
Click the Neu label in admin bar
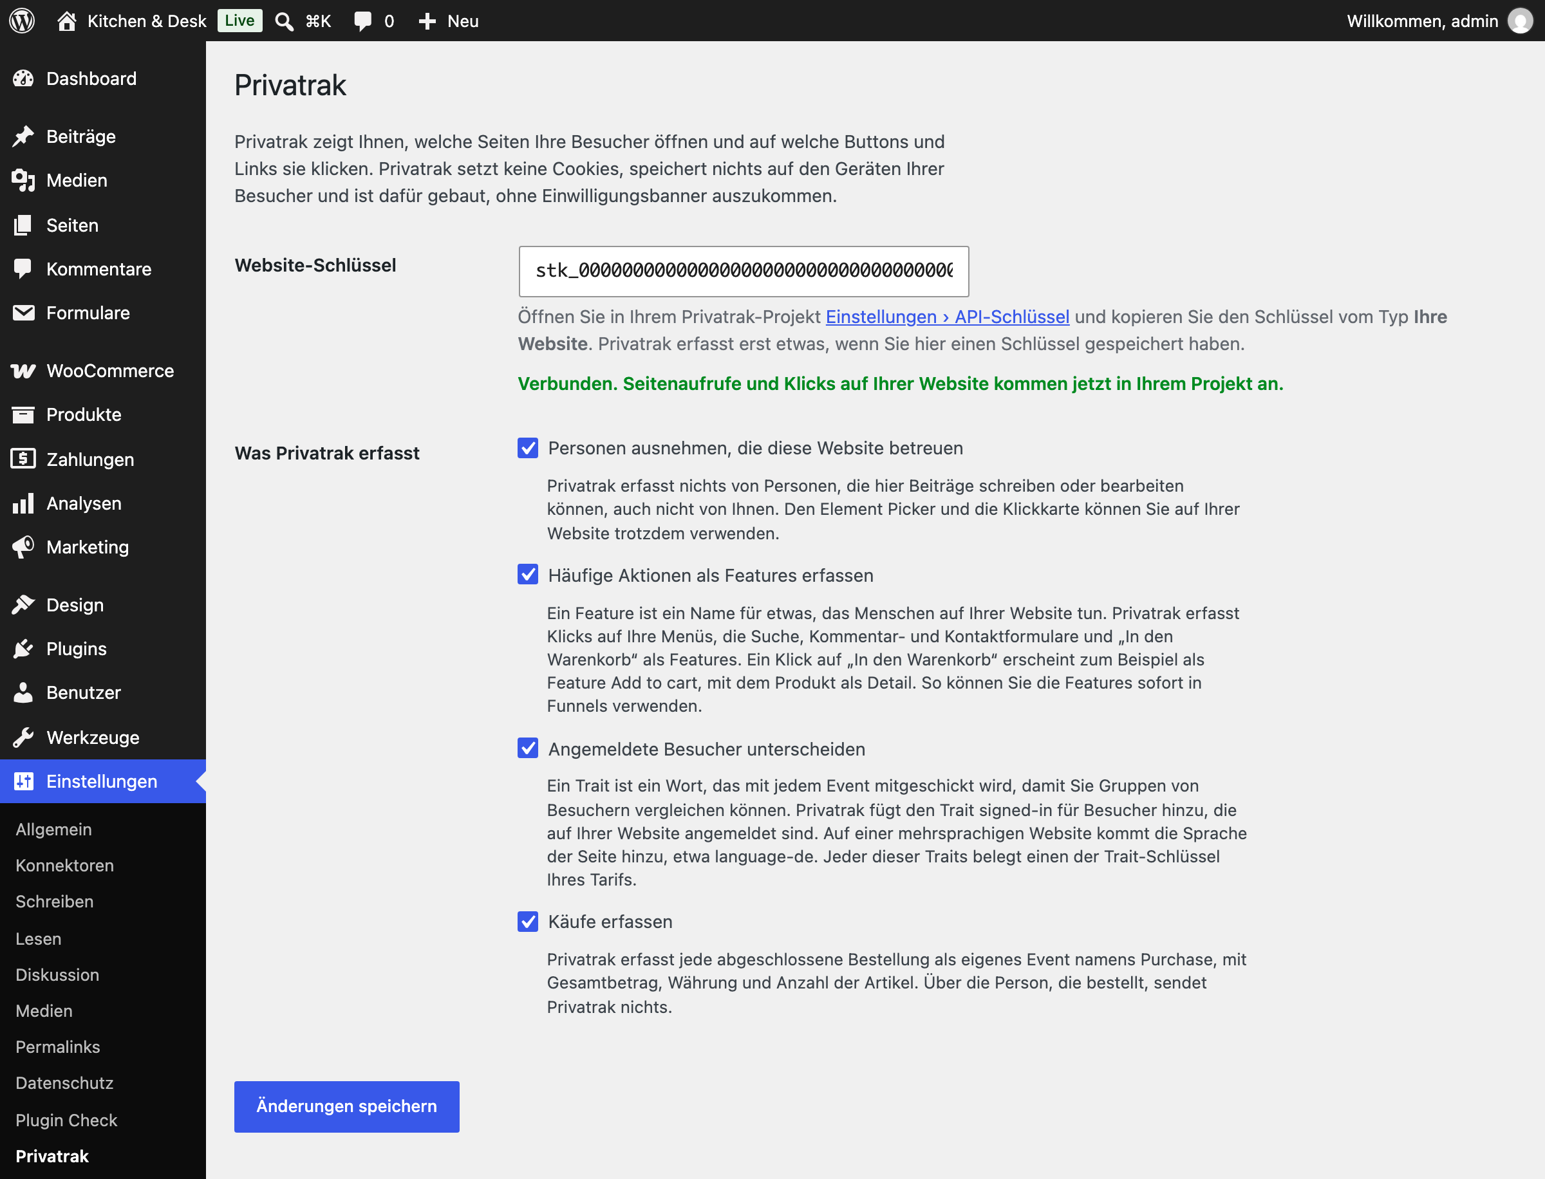[463, 21]
